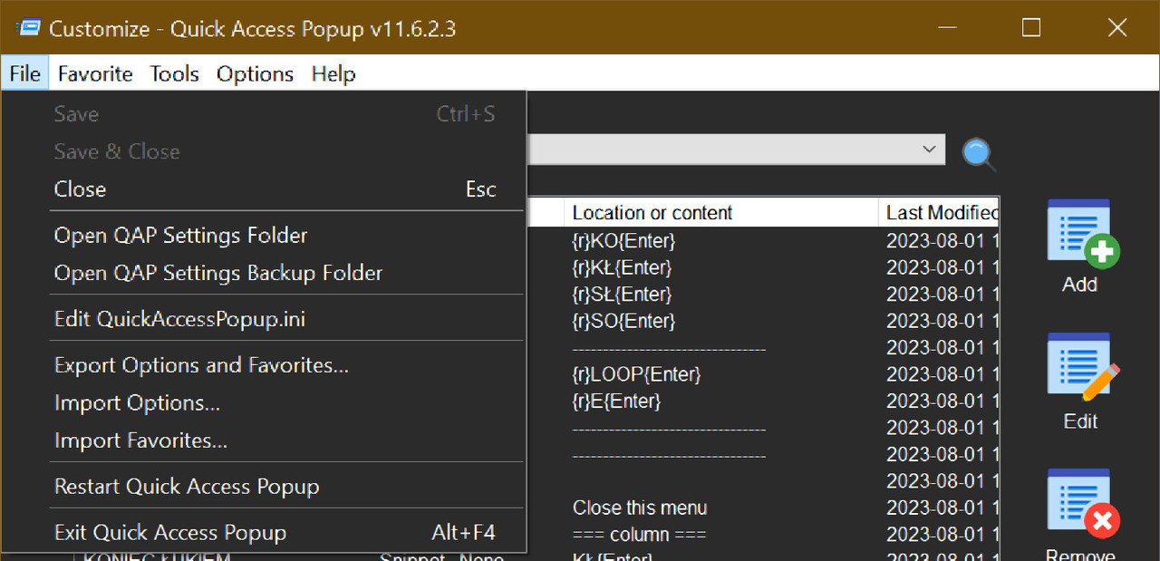The image size is (1160, 561).
Task: Minimize the Customize window
Action: click(947, 28)
